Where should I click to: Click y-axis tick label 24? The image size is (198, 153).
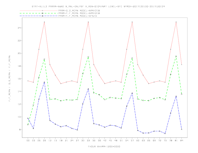point(19,28)
